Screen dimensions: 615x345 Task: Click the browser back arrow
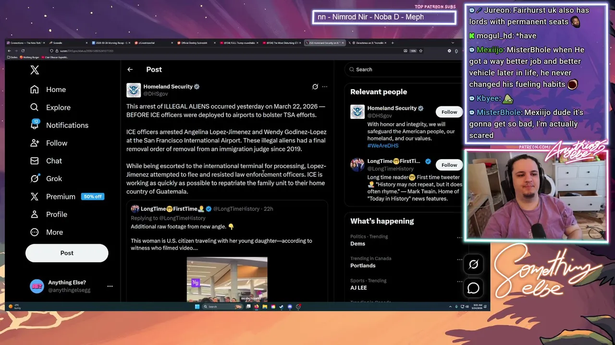(x=9, y=51)
